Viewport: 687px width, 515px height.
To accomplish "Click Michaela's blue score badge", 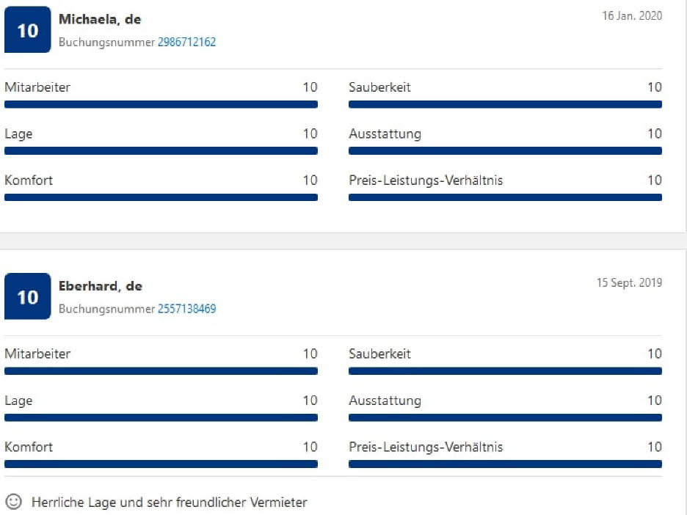I will tap(27, 30).
